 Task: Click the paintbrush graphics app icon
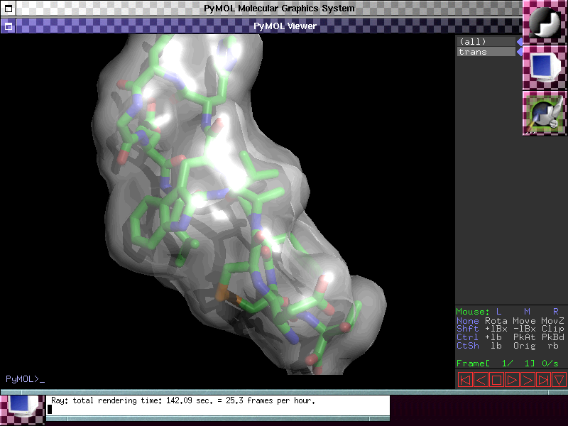tap(545, 113)
